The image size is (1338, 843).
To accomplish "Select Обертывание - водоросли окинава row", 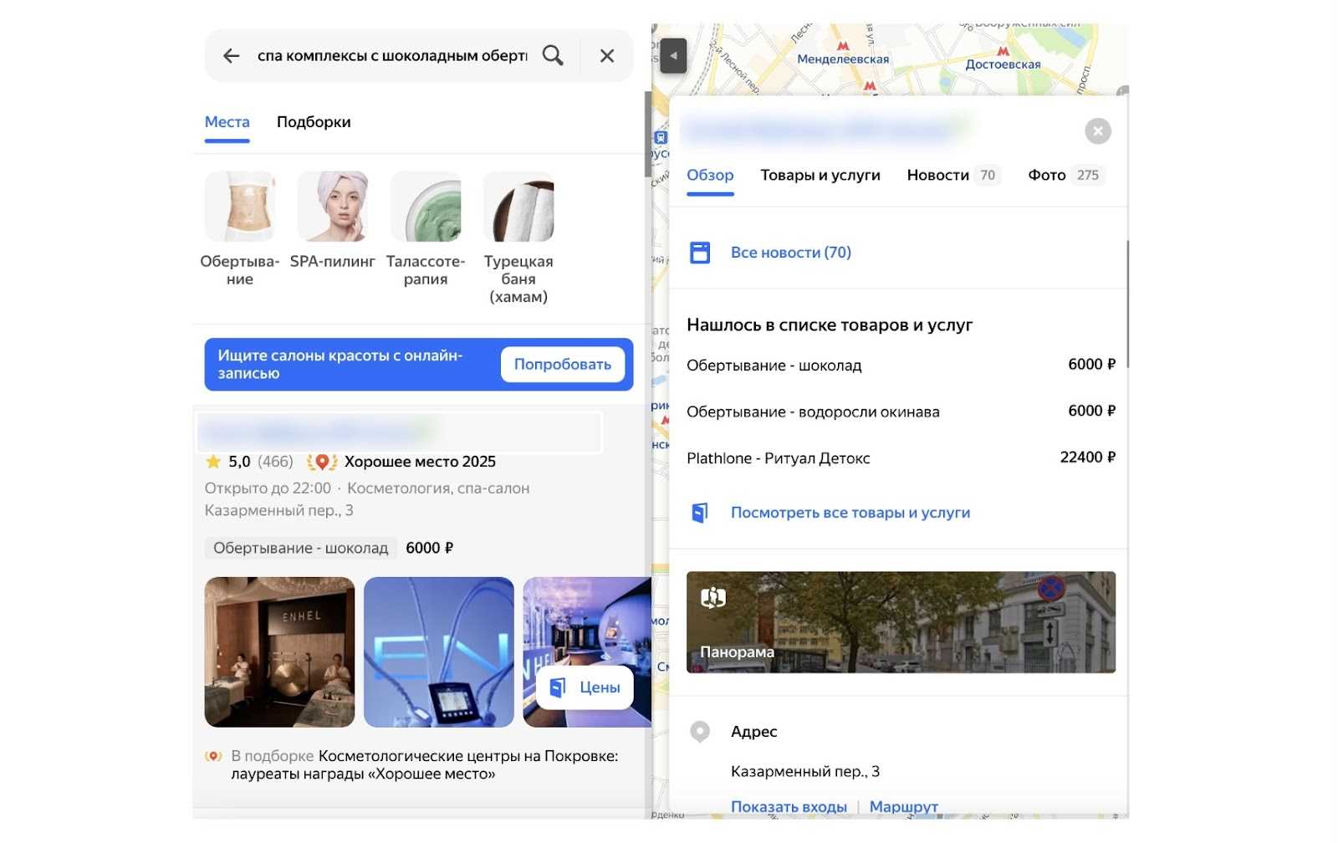I will tap(901, 411).
